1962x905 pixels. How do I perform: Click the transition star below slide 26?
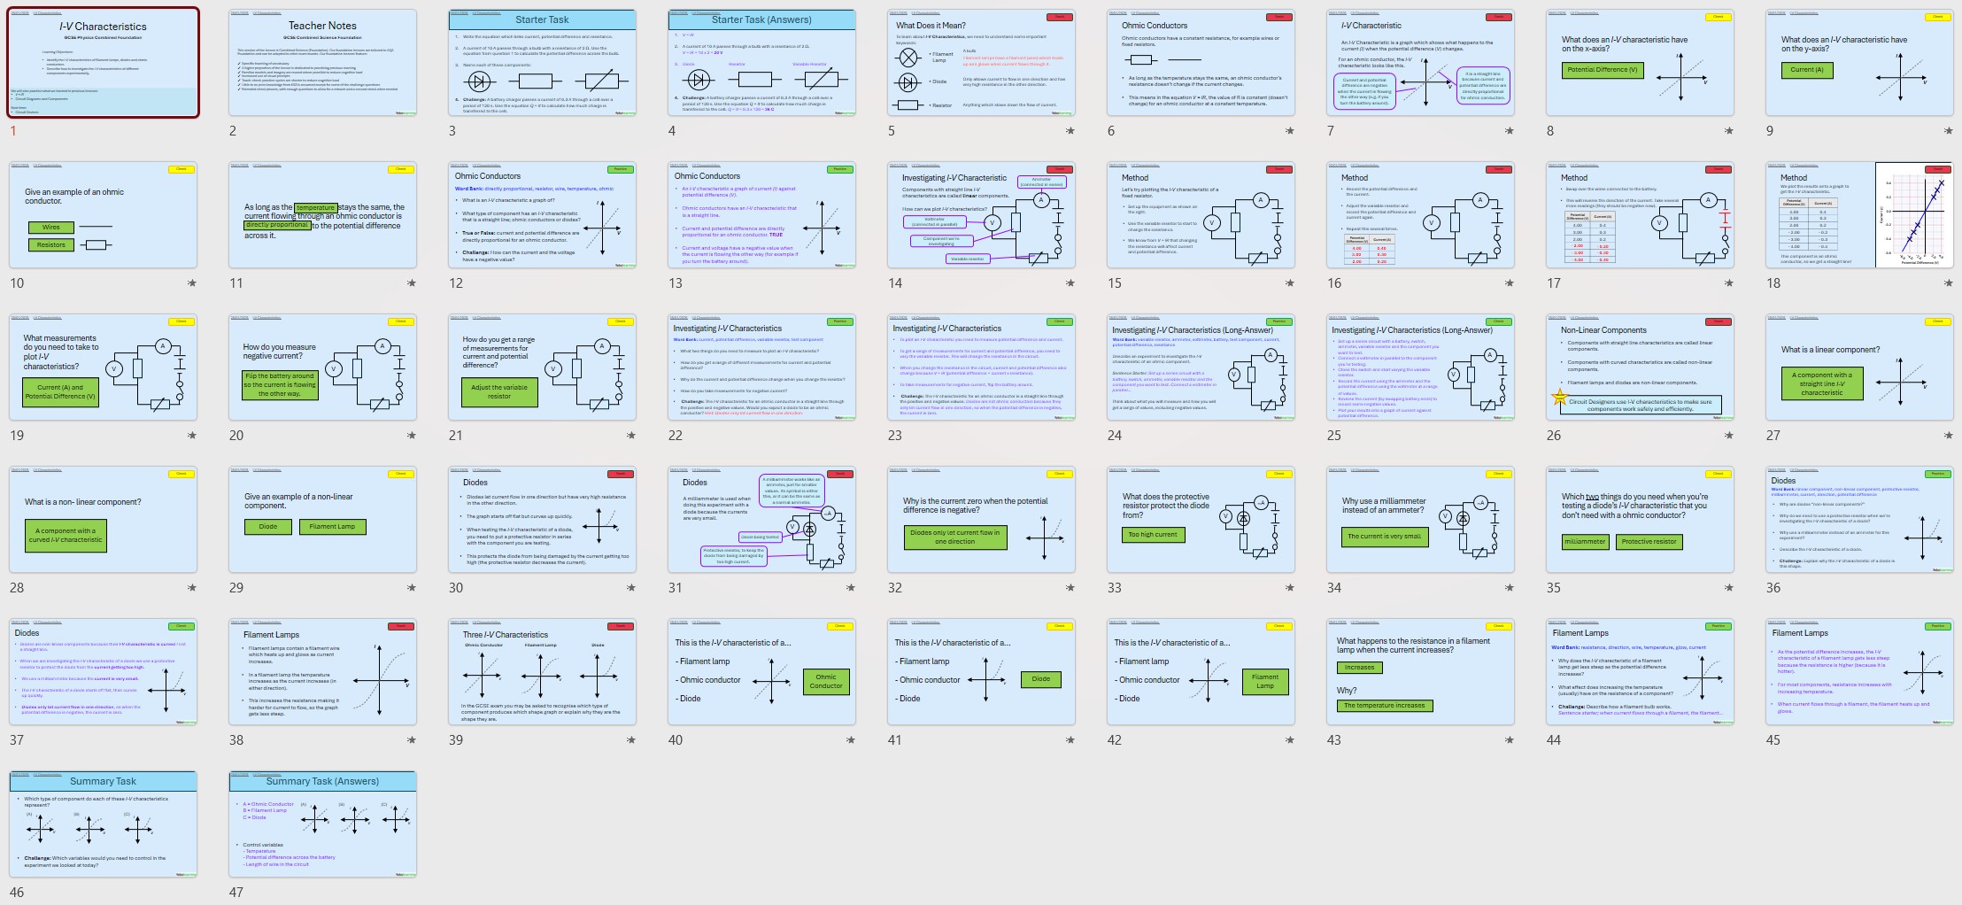(1728, 436)
